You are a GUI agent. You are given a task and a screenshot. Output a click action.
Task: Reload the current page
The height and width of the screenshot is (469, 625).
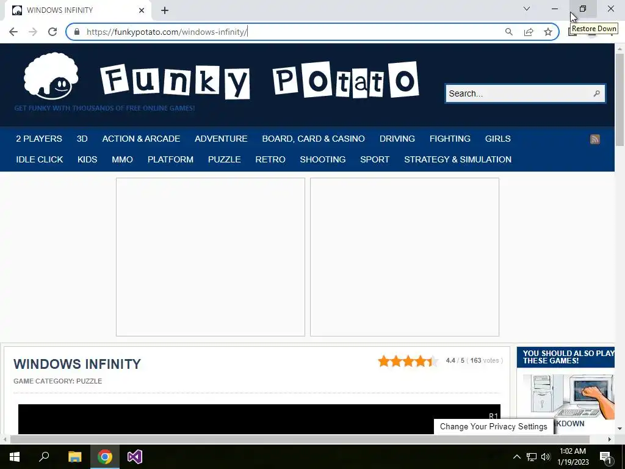[x=52, y=32]
